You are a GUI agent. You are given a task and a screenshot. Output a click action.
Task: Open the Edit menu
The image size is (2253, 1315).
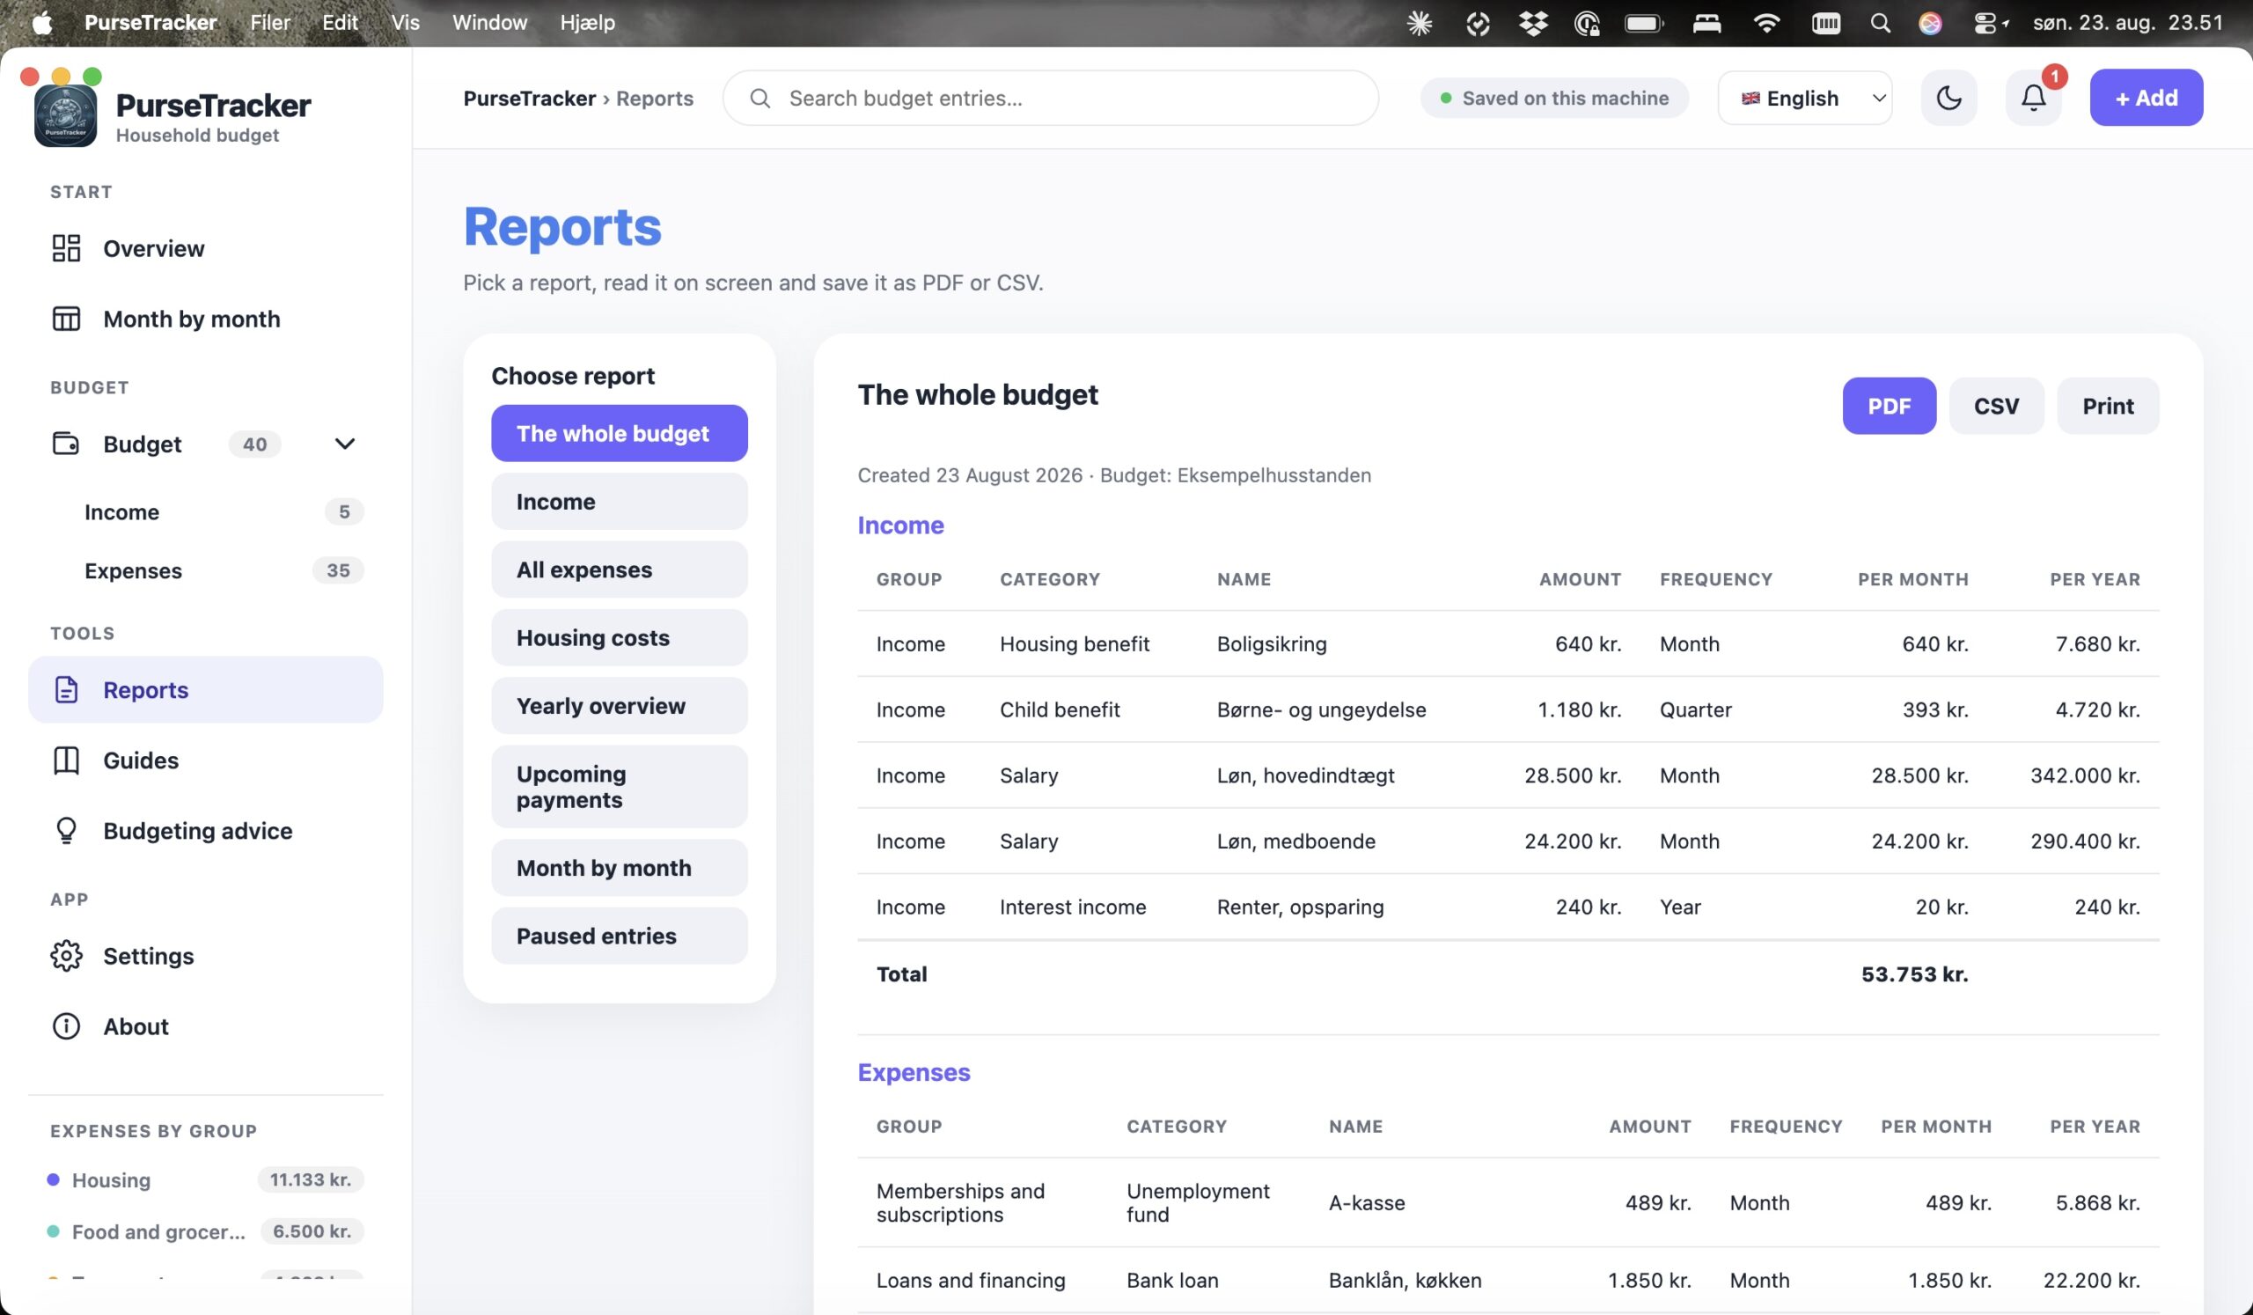[340, 22]
